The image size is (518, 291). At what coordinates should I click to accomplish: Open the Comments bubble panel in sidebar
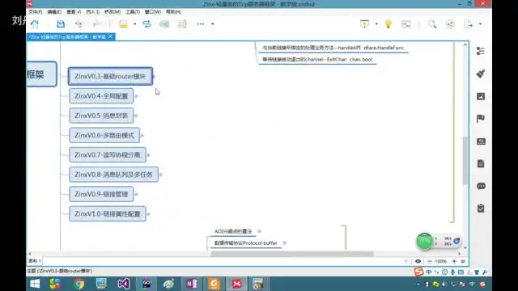pos(481,186)
